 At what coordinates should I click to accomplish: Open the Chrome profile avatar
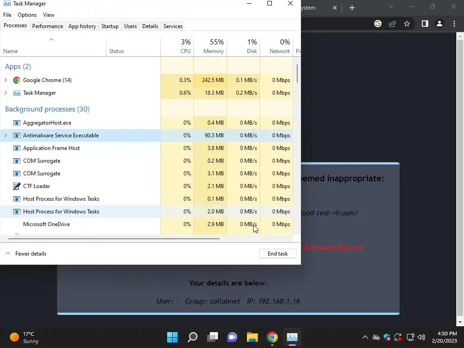click(440, 24)
